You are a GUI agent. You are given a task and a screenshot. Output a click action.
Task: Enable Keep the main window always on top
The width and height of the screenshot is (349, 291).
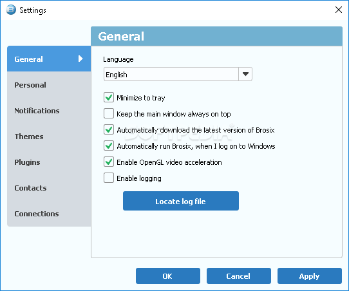point(109,113)
